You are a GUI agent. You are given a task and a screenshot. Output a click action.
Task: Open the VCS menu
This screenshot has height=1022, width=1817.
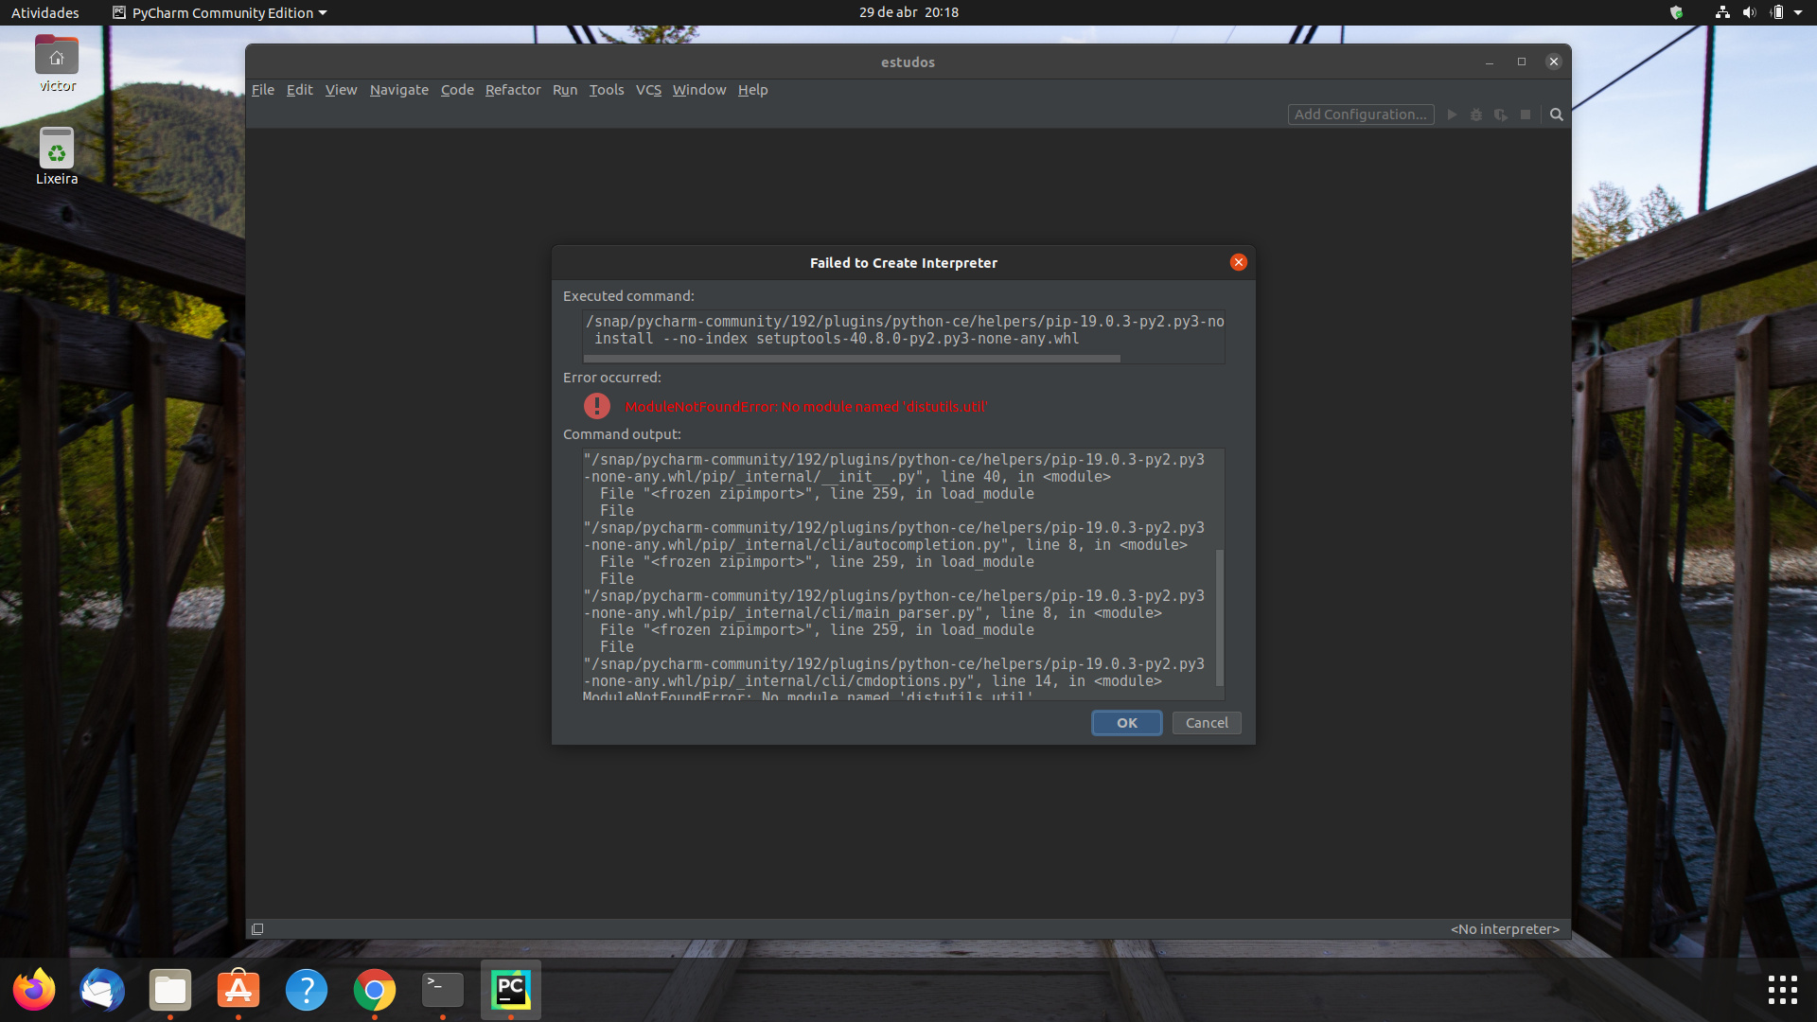pyautogui.click(x=648, y=90)
